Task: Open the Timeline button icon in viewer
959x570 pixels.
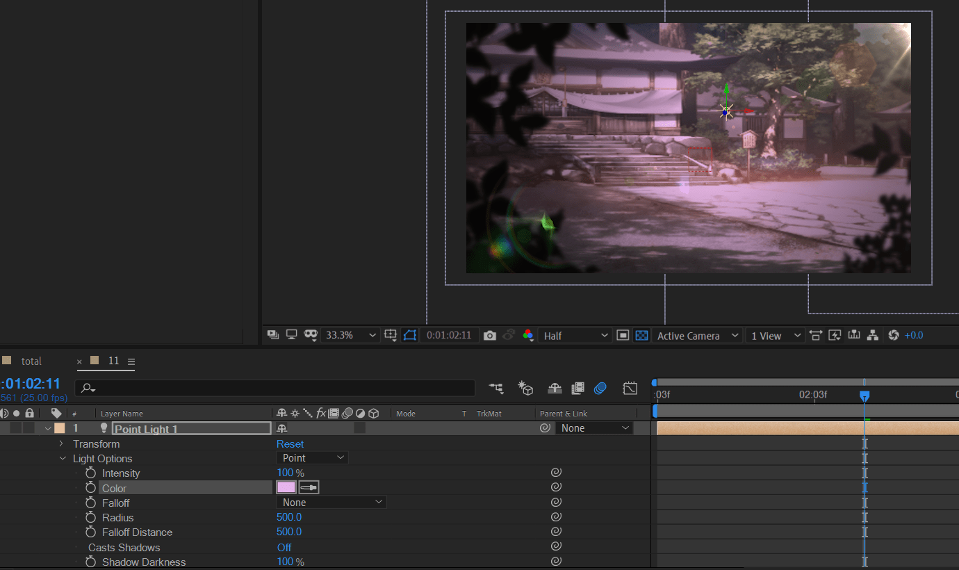Action: tap(854, 335)
